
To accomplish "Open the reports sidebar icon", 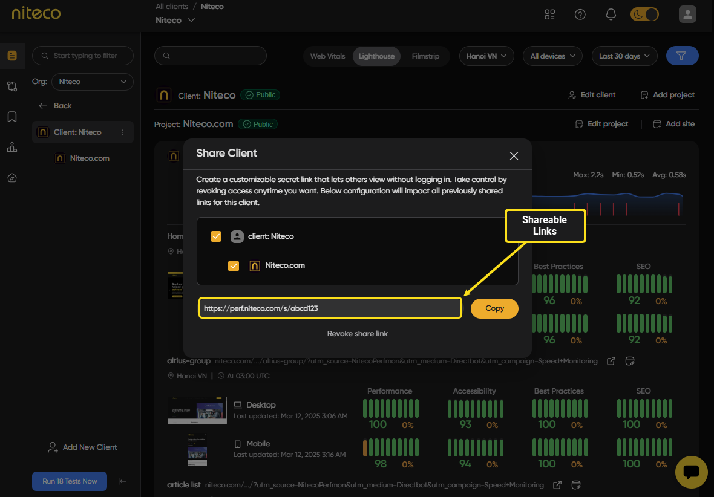I will [x=12, y=56].
